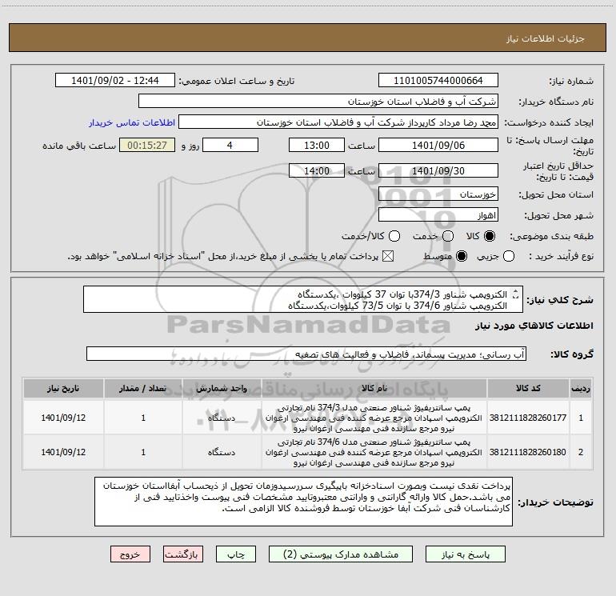Image resolution: width=616 pixels, height=596 pixels.
Task: Click the remaining time counter 00:15:27
Action: click(x=147, y=145)
